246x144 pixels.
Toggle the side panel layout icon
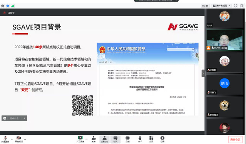242,6
